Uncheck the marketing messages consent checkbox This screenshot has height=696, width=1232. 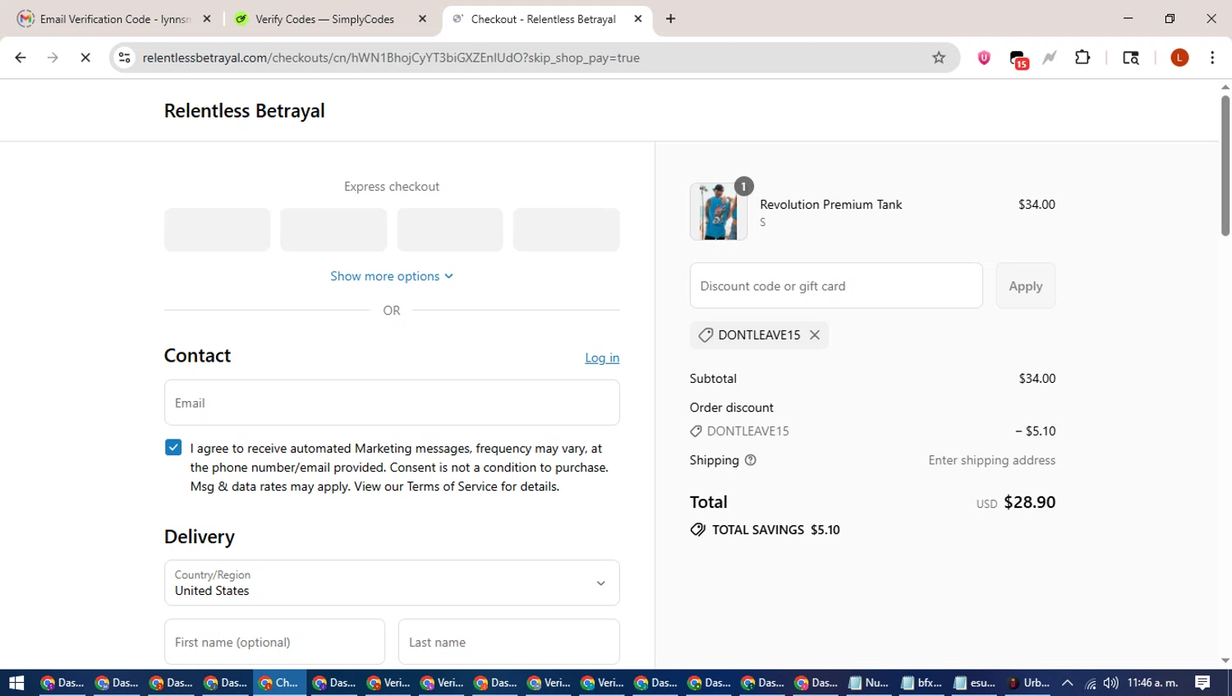(x=173, y=447)
